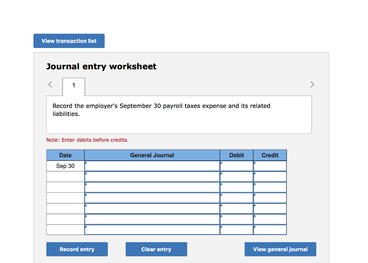
Task: Click the Debit amount field in the first row
Action: [237, 166]
